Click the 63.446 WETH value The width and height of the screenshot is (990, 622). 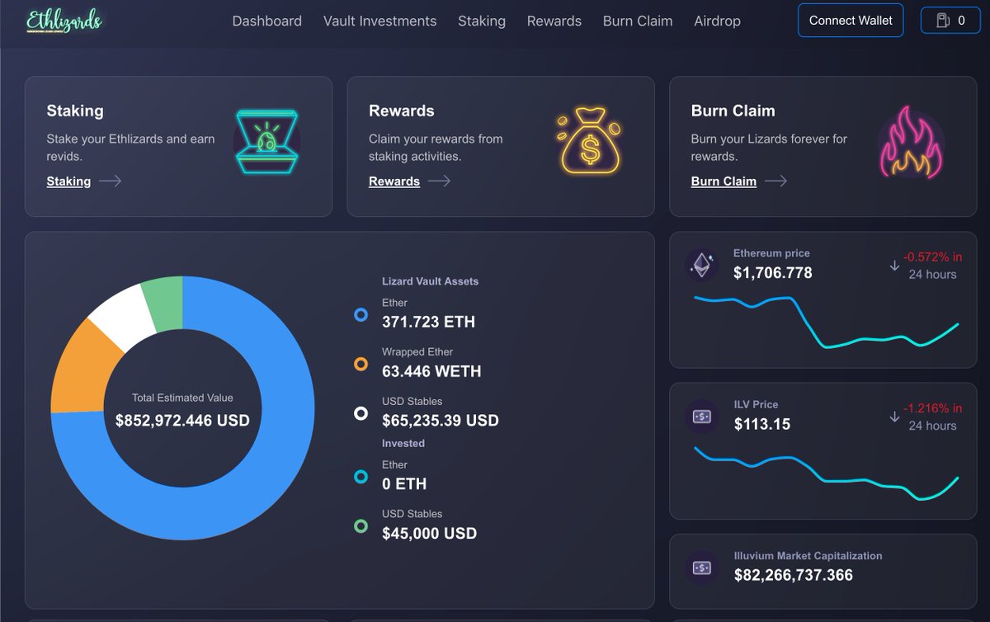431,371
